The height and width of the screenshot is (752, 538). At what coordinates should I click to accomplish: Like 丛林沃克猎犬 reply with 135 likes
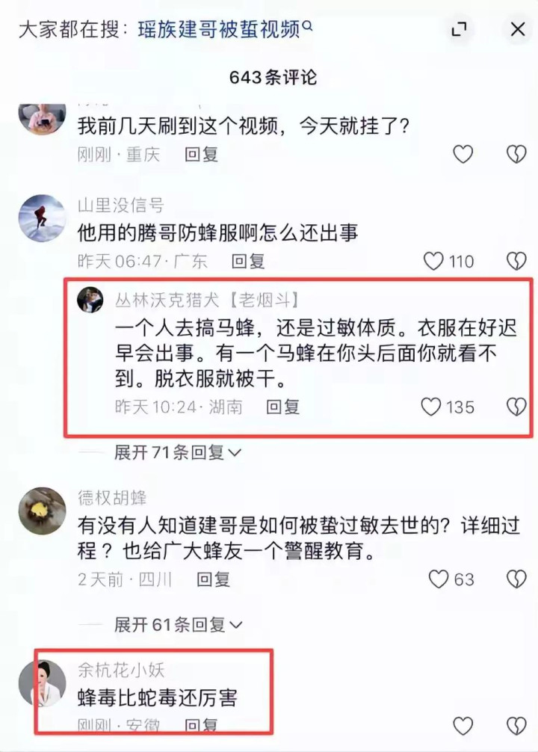pos(430,407)
